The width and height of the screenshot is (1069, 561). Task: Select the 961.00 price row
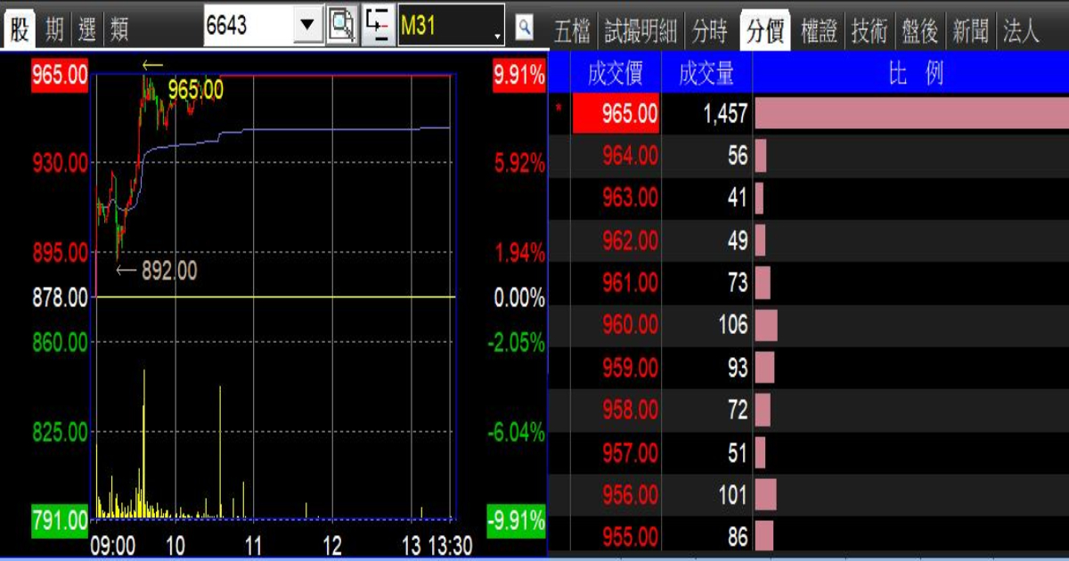click(x=808, y=282)
